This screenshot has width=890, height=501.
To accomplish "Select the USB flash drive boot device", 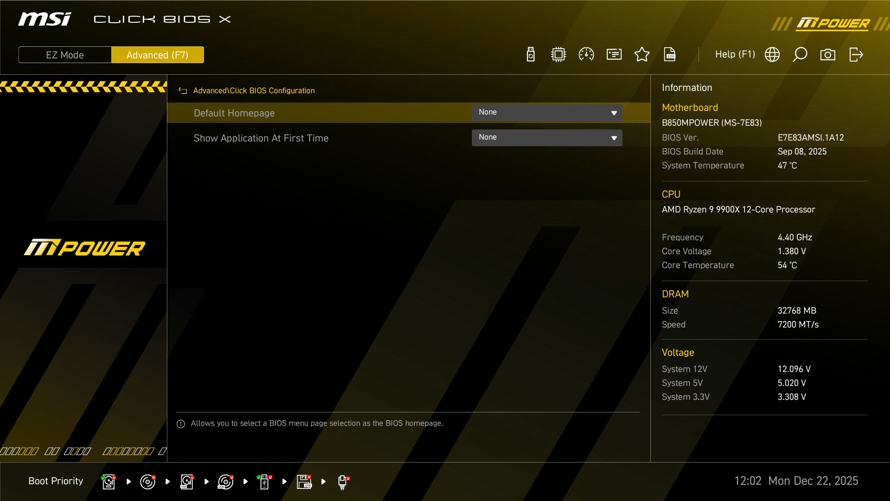I will [x=265, y=482].
